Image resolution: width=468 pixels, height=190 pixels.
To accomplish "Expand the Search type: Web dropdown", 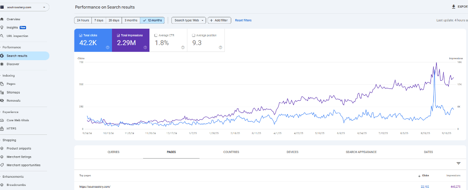I will click(188, 21).
